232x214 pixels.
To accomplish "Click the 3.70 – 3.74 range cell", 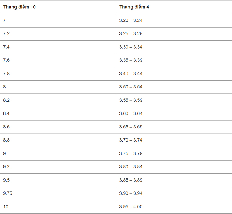I will [x=174, y=140].
